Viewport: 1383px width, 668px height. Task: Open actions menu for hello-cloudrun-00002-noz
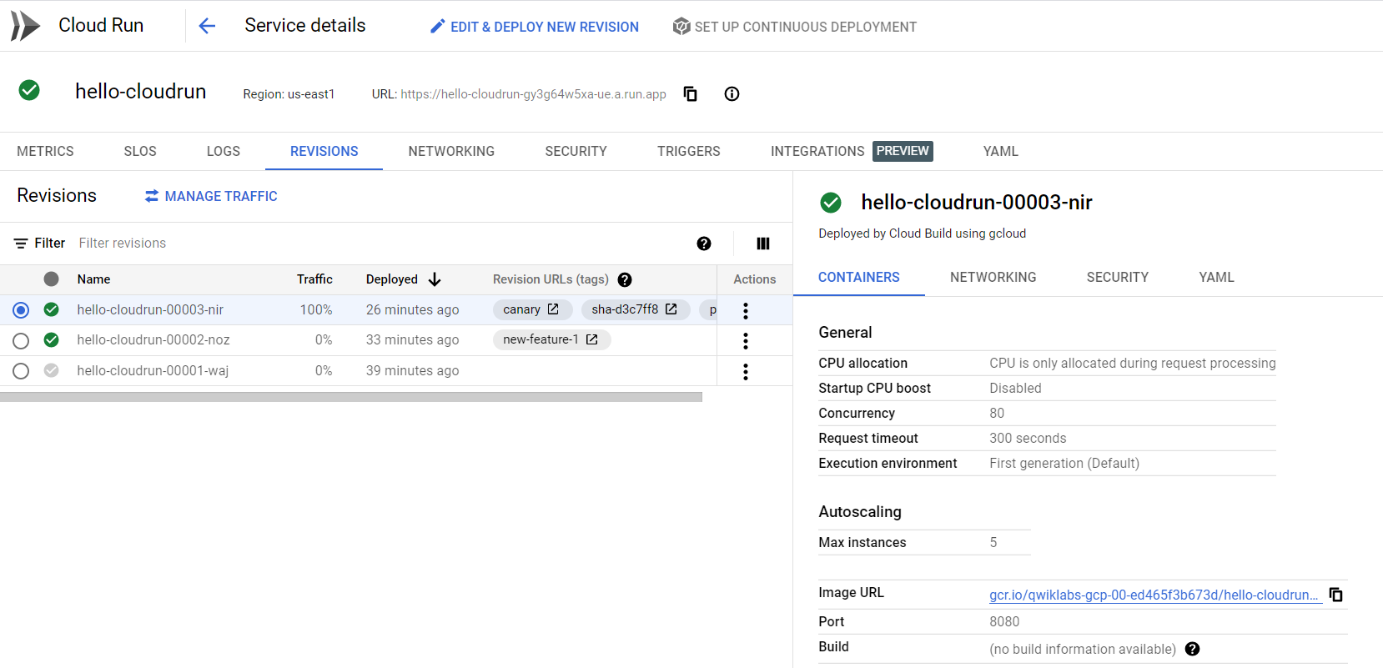pyautogui.click(x=746, y=340)
